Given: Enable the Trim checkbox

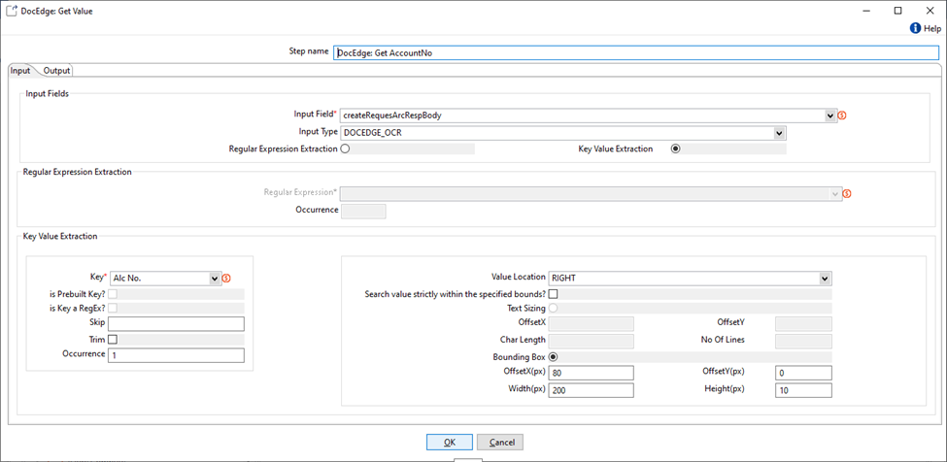Looking at the screenshot, I should click(x=113, y=340).
